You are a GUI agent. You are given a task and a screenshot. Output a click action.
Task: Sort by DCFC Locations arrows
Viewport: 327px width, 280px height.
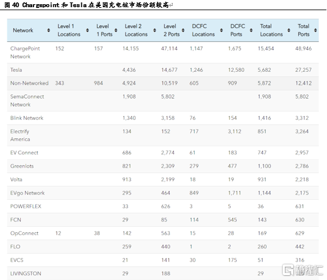(x=221, y=31)
